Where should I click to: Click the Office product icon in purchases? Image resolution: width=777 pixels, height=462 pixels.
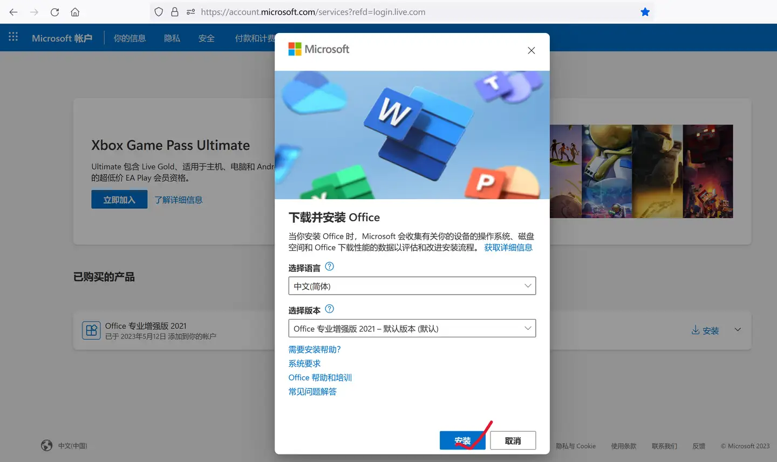(91, 330)
